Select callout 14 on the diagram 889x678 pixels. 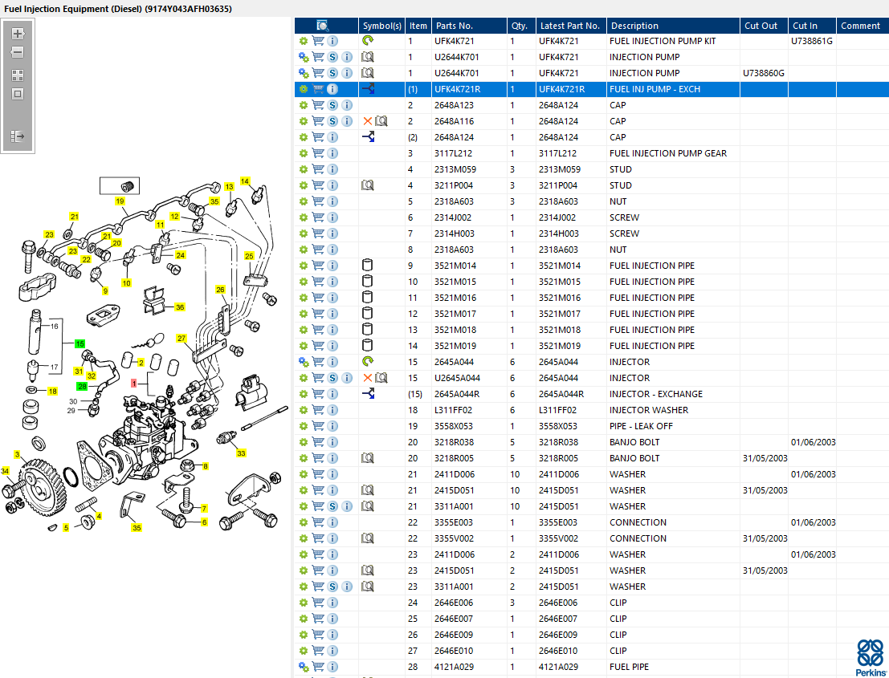coord(245,181)
